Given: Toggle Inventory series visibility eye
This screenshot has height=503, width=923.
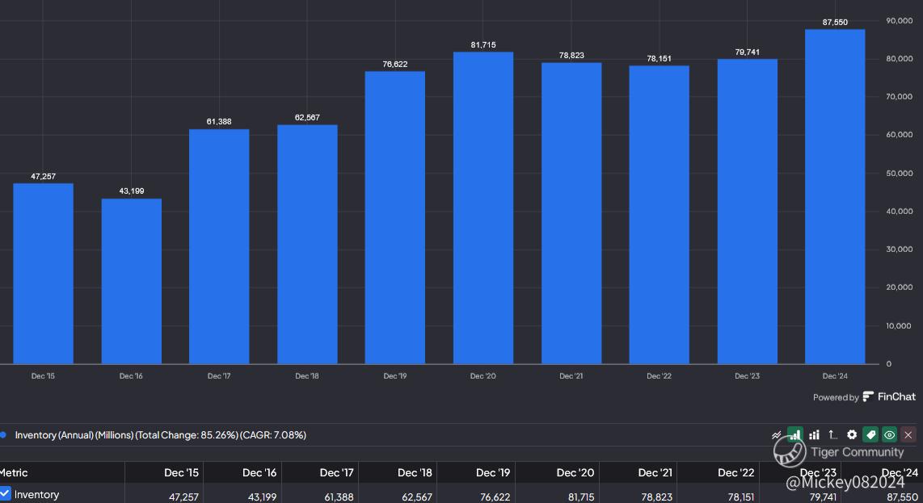Looking at the screenshot, I should tap(889, 434).
